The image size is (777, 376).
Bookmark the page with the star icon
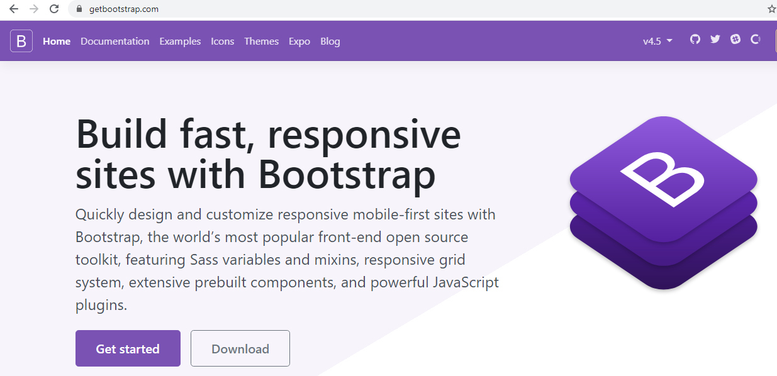(x=771, y=9)
